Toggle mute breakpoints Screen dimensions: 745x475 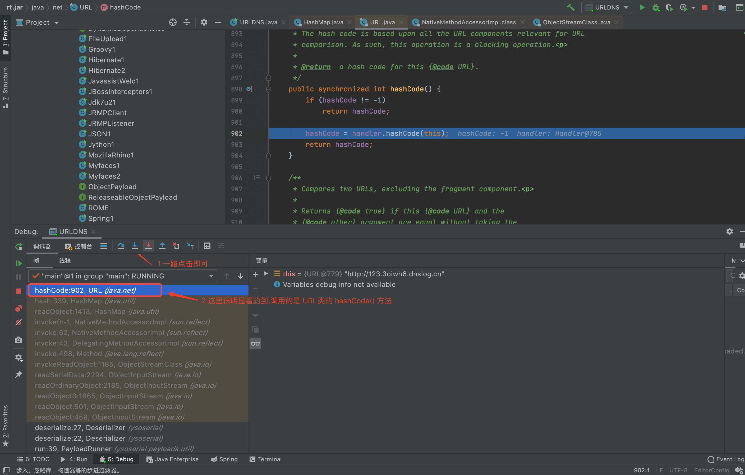(19, 322)
